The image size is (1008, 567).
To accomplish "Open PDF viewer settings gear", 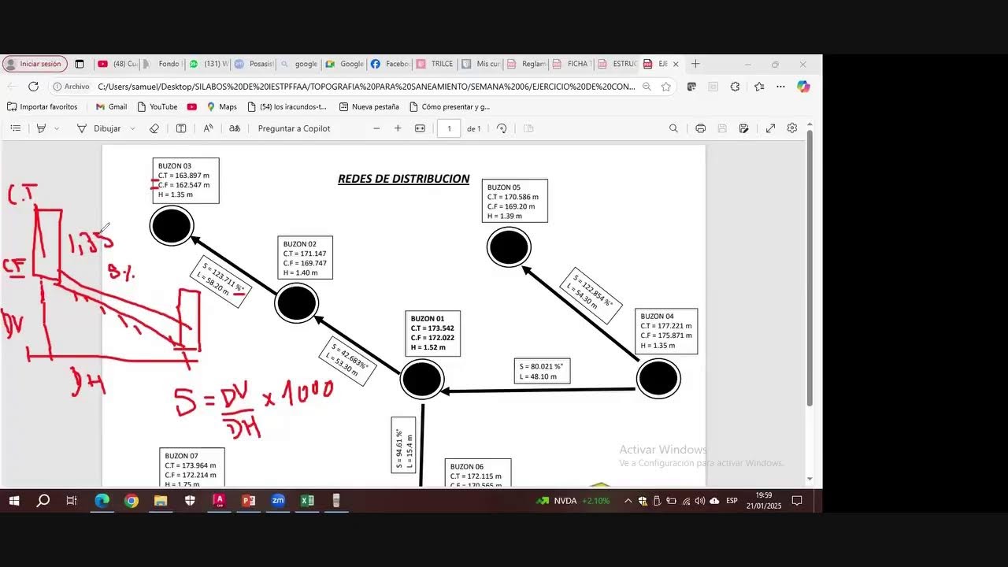I will (792, 128).
